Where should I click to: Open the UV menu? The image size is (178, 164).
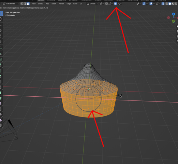[81, 4]
